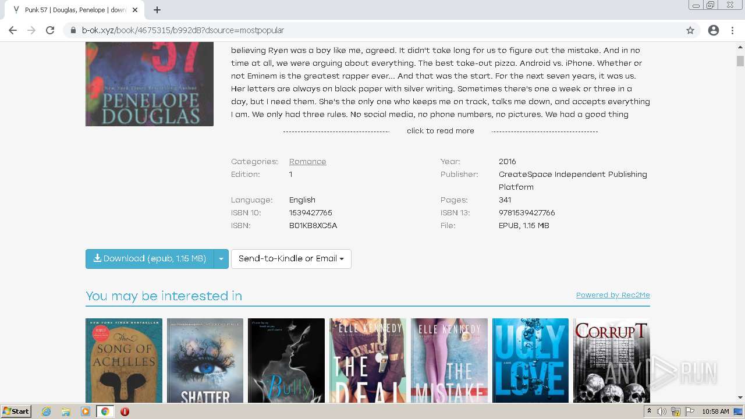
Task: Click the Romance category link
Action: pos(307,162)
